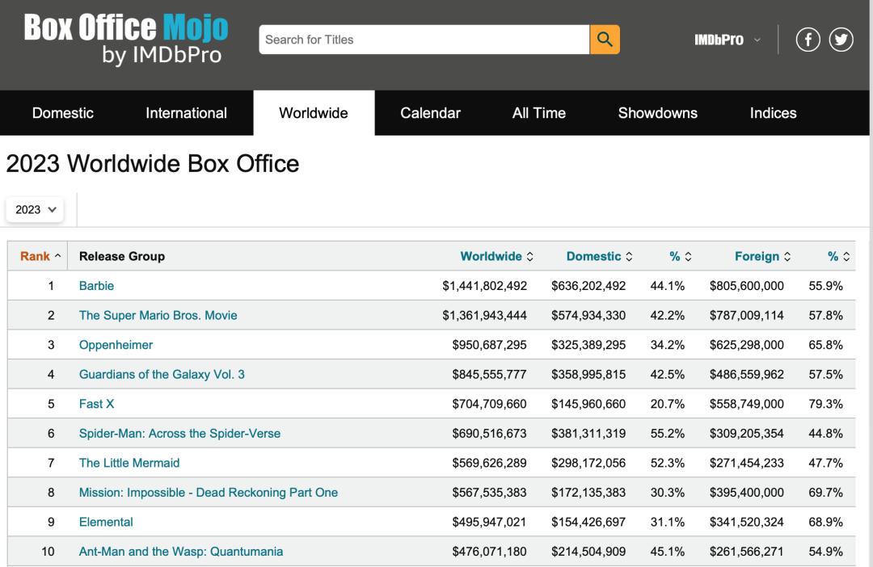Select Barbie worldwide gross $1,441,802,492

point(484,286)
